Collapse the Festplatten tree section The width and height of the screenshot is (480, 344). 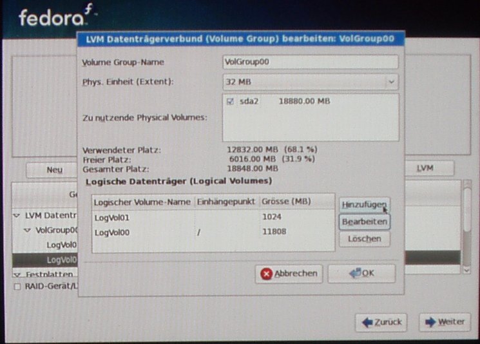pyautogui.click(x=17, y=274)
